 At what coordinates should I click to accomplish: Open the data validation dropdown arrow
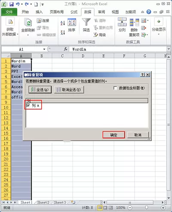pos(147,21)
